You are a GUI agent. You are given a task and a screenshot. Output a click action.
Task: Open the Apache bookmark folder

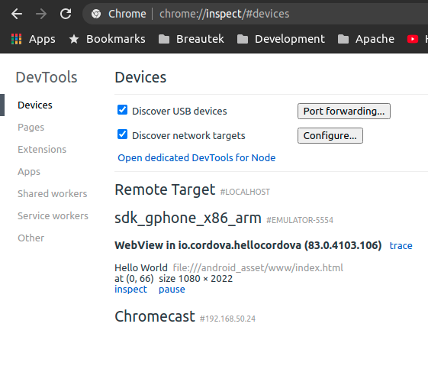(x=366, y=39)
